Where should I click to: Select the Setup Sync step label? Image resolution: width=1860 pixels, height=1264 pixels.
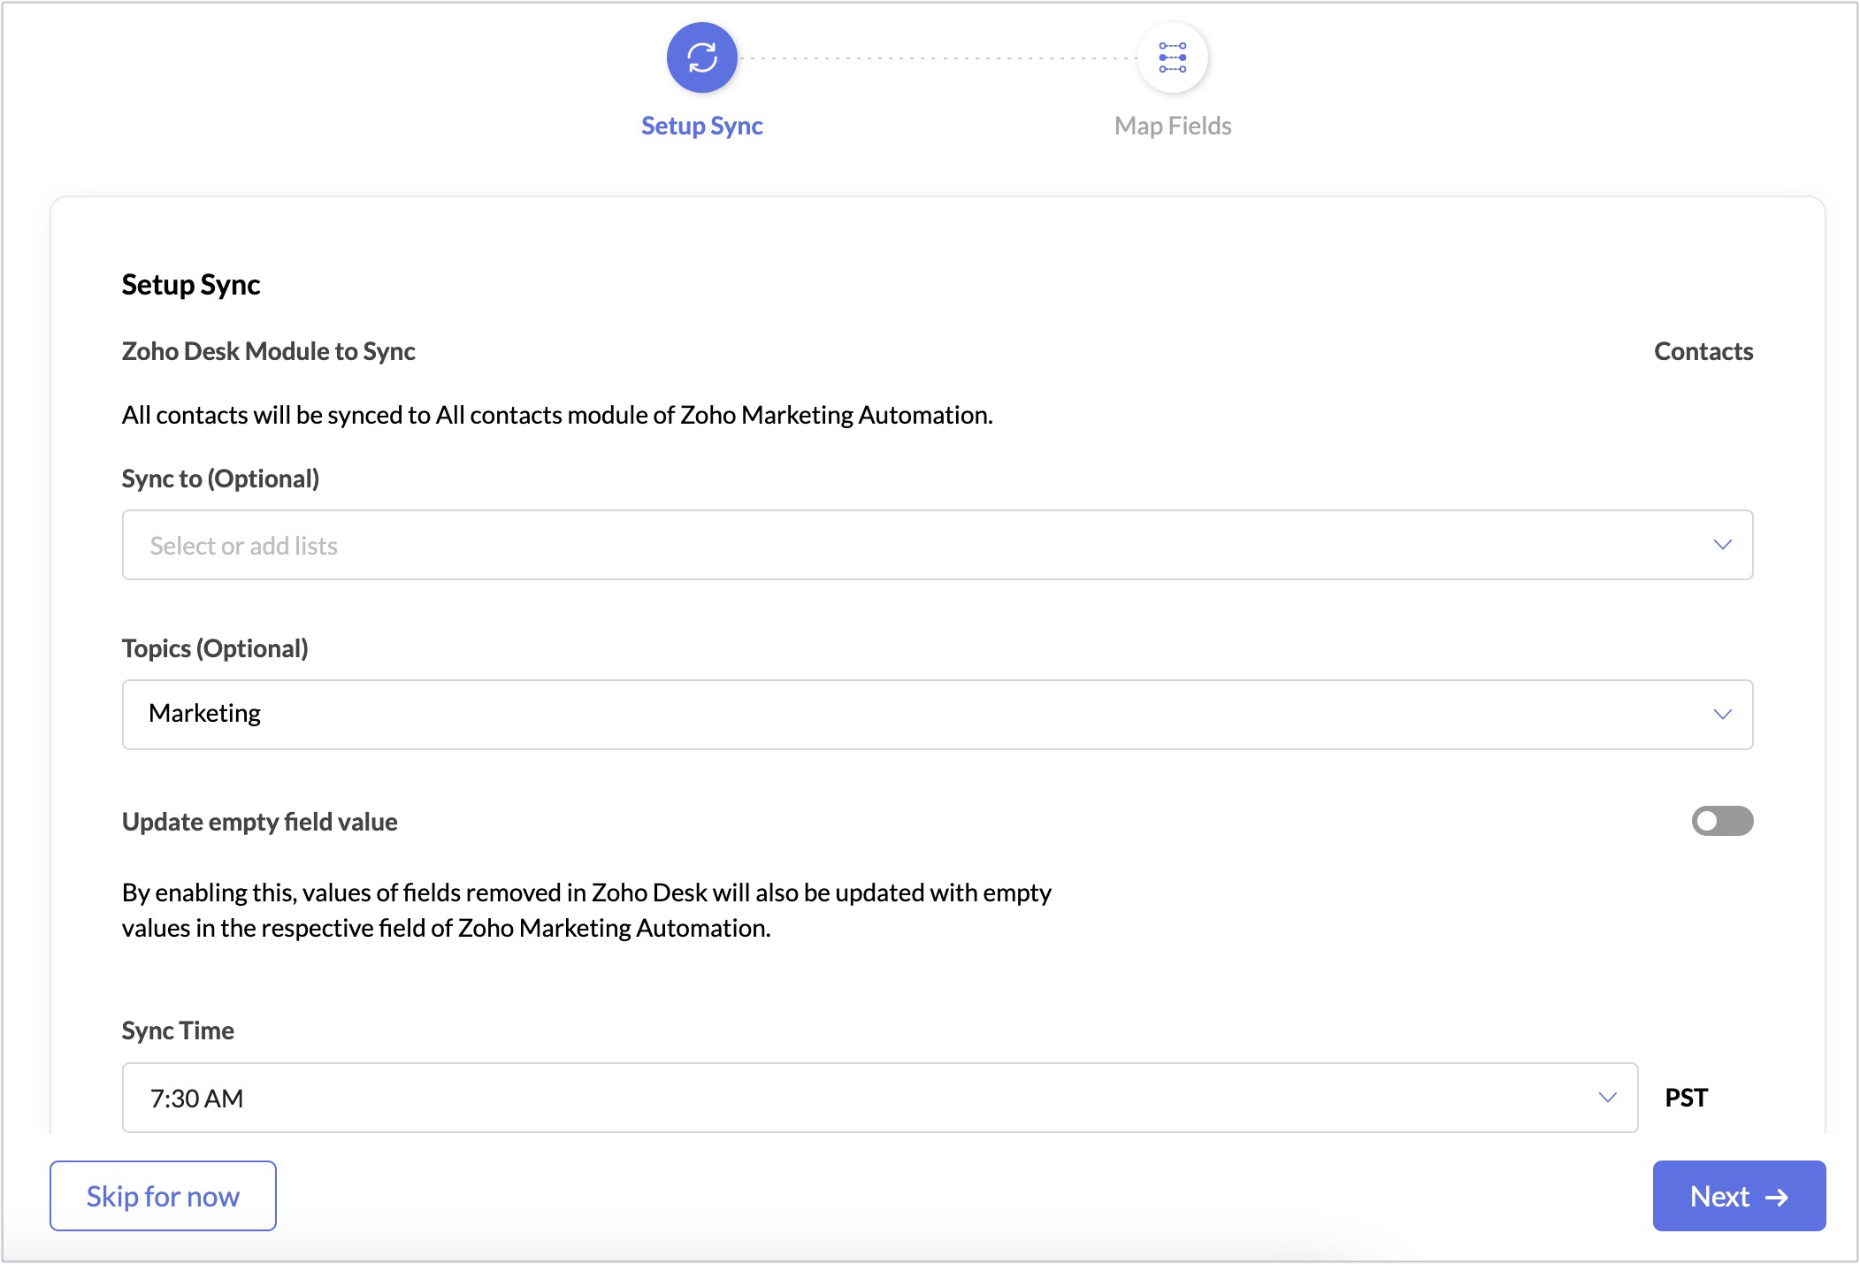(702, 126)
